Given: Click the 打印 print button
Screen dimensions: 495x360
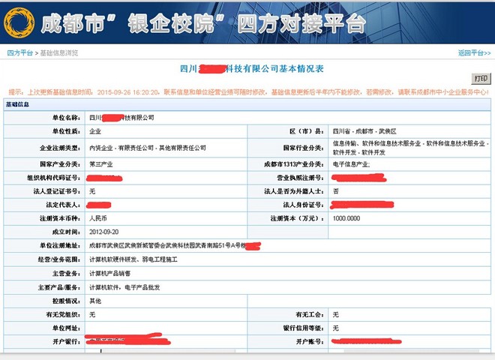Looking at the screenshot, I should (481, 78).
